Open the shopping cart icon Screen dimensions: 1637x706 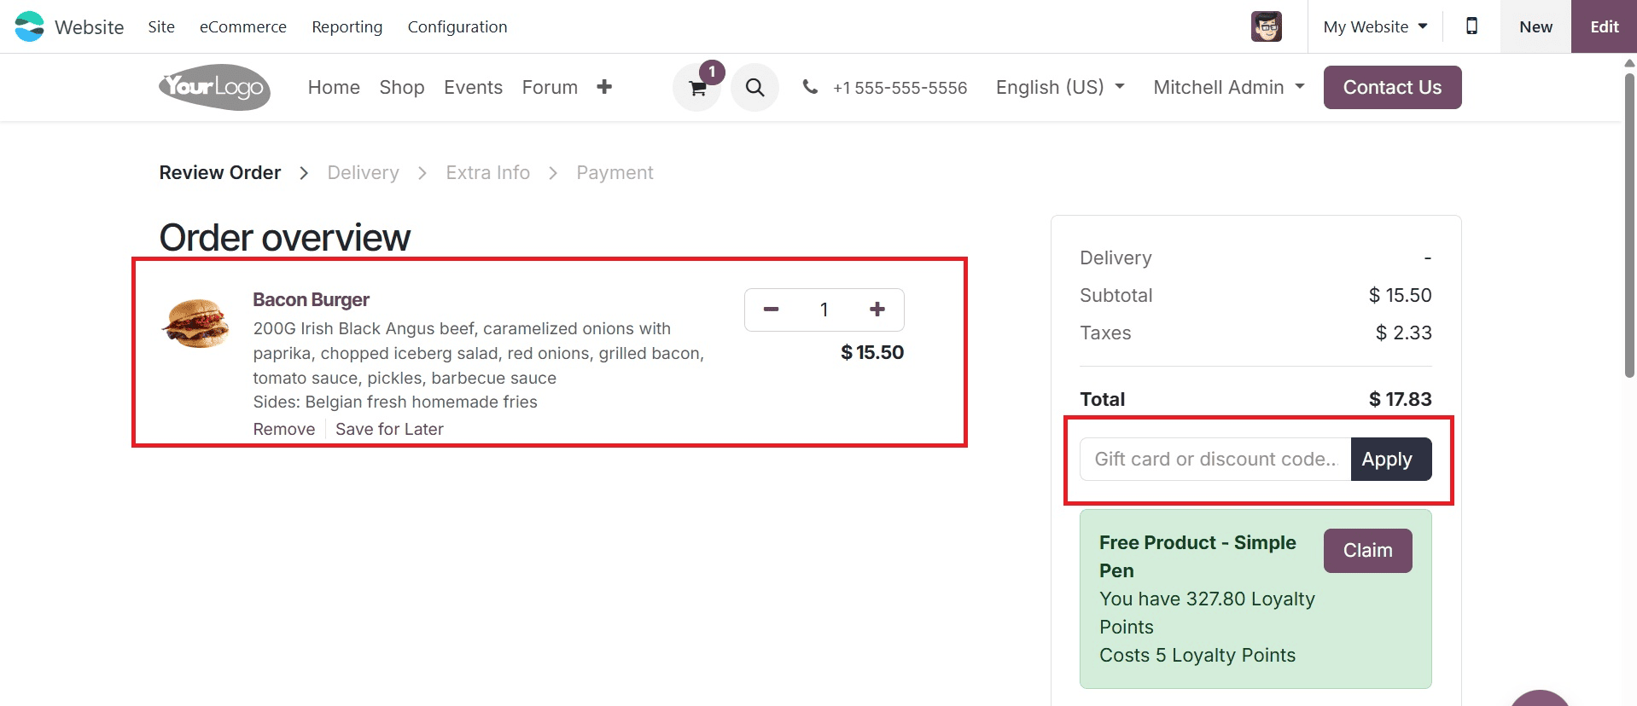point(696,87)
